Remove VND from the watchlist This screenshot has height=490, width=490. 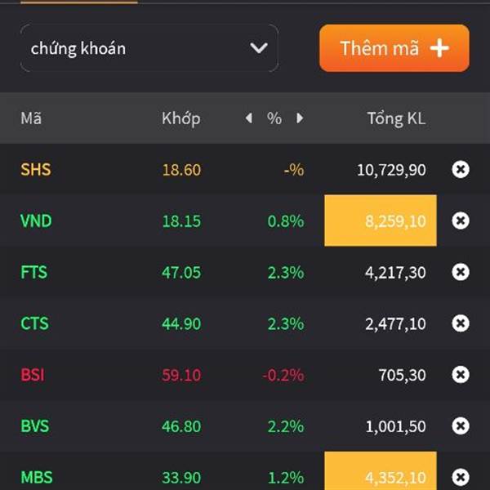pos(461,220)
